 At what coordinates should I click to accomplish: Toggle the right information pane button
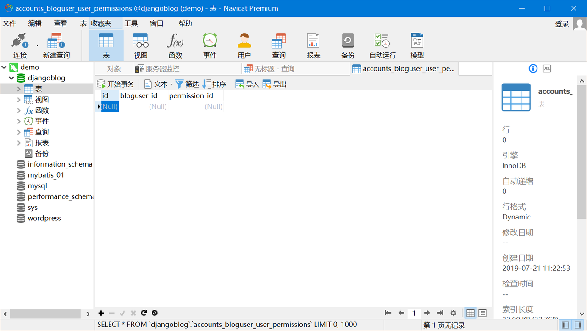[x=579, y=325]
